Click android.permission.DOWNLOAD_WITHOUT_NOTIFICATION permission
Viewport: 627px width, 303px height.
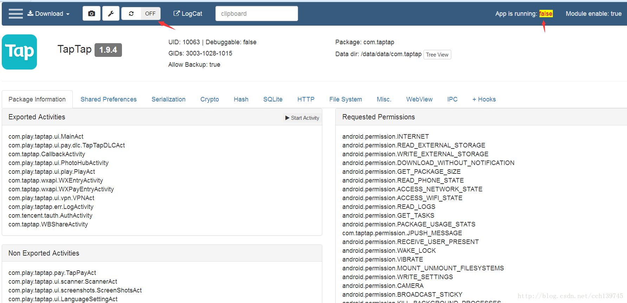(x=428, y=163)
